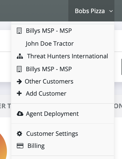Click the plus icon next to Add Customer
Viewport: 122px width, 159px height.
pos(19,93)
